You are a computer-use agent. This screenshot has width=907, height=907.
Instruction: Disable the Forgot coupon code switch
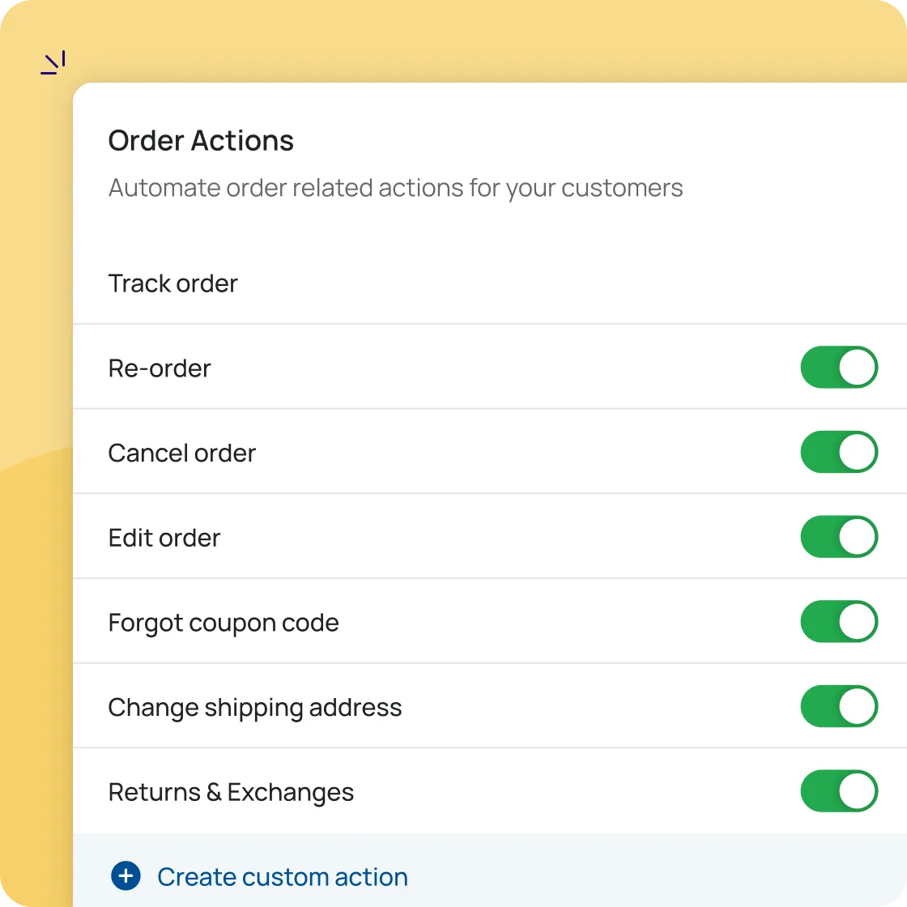(839, 621)
